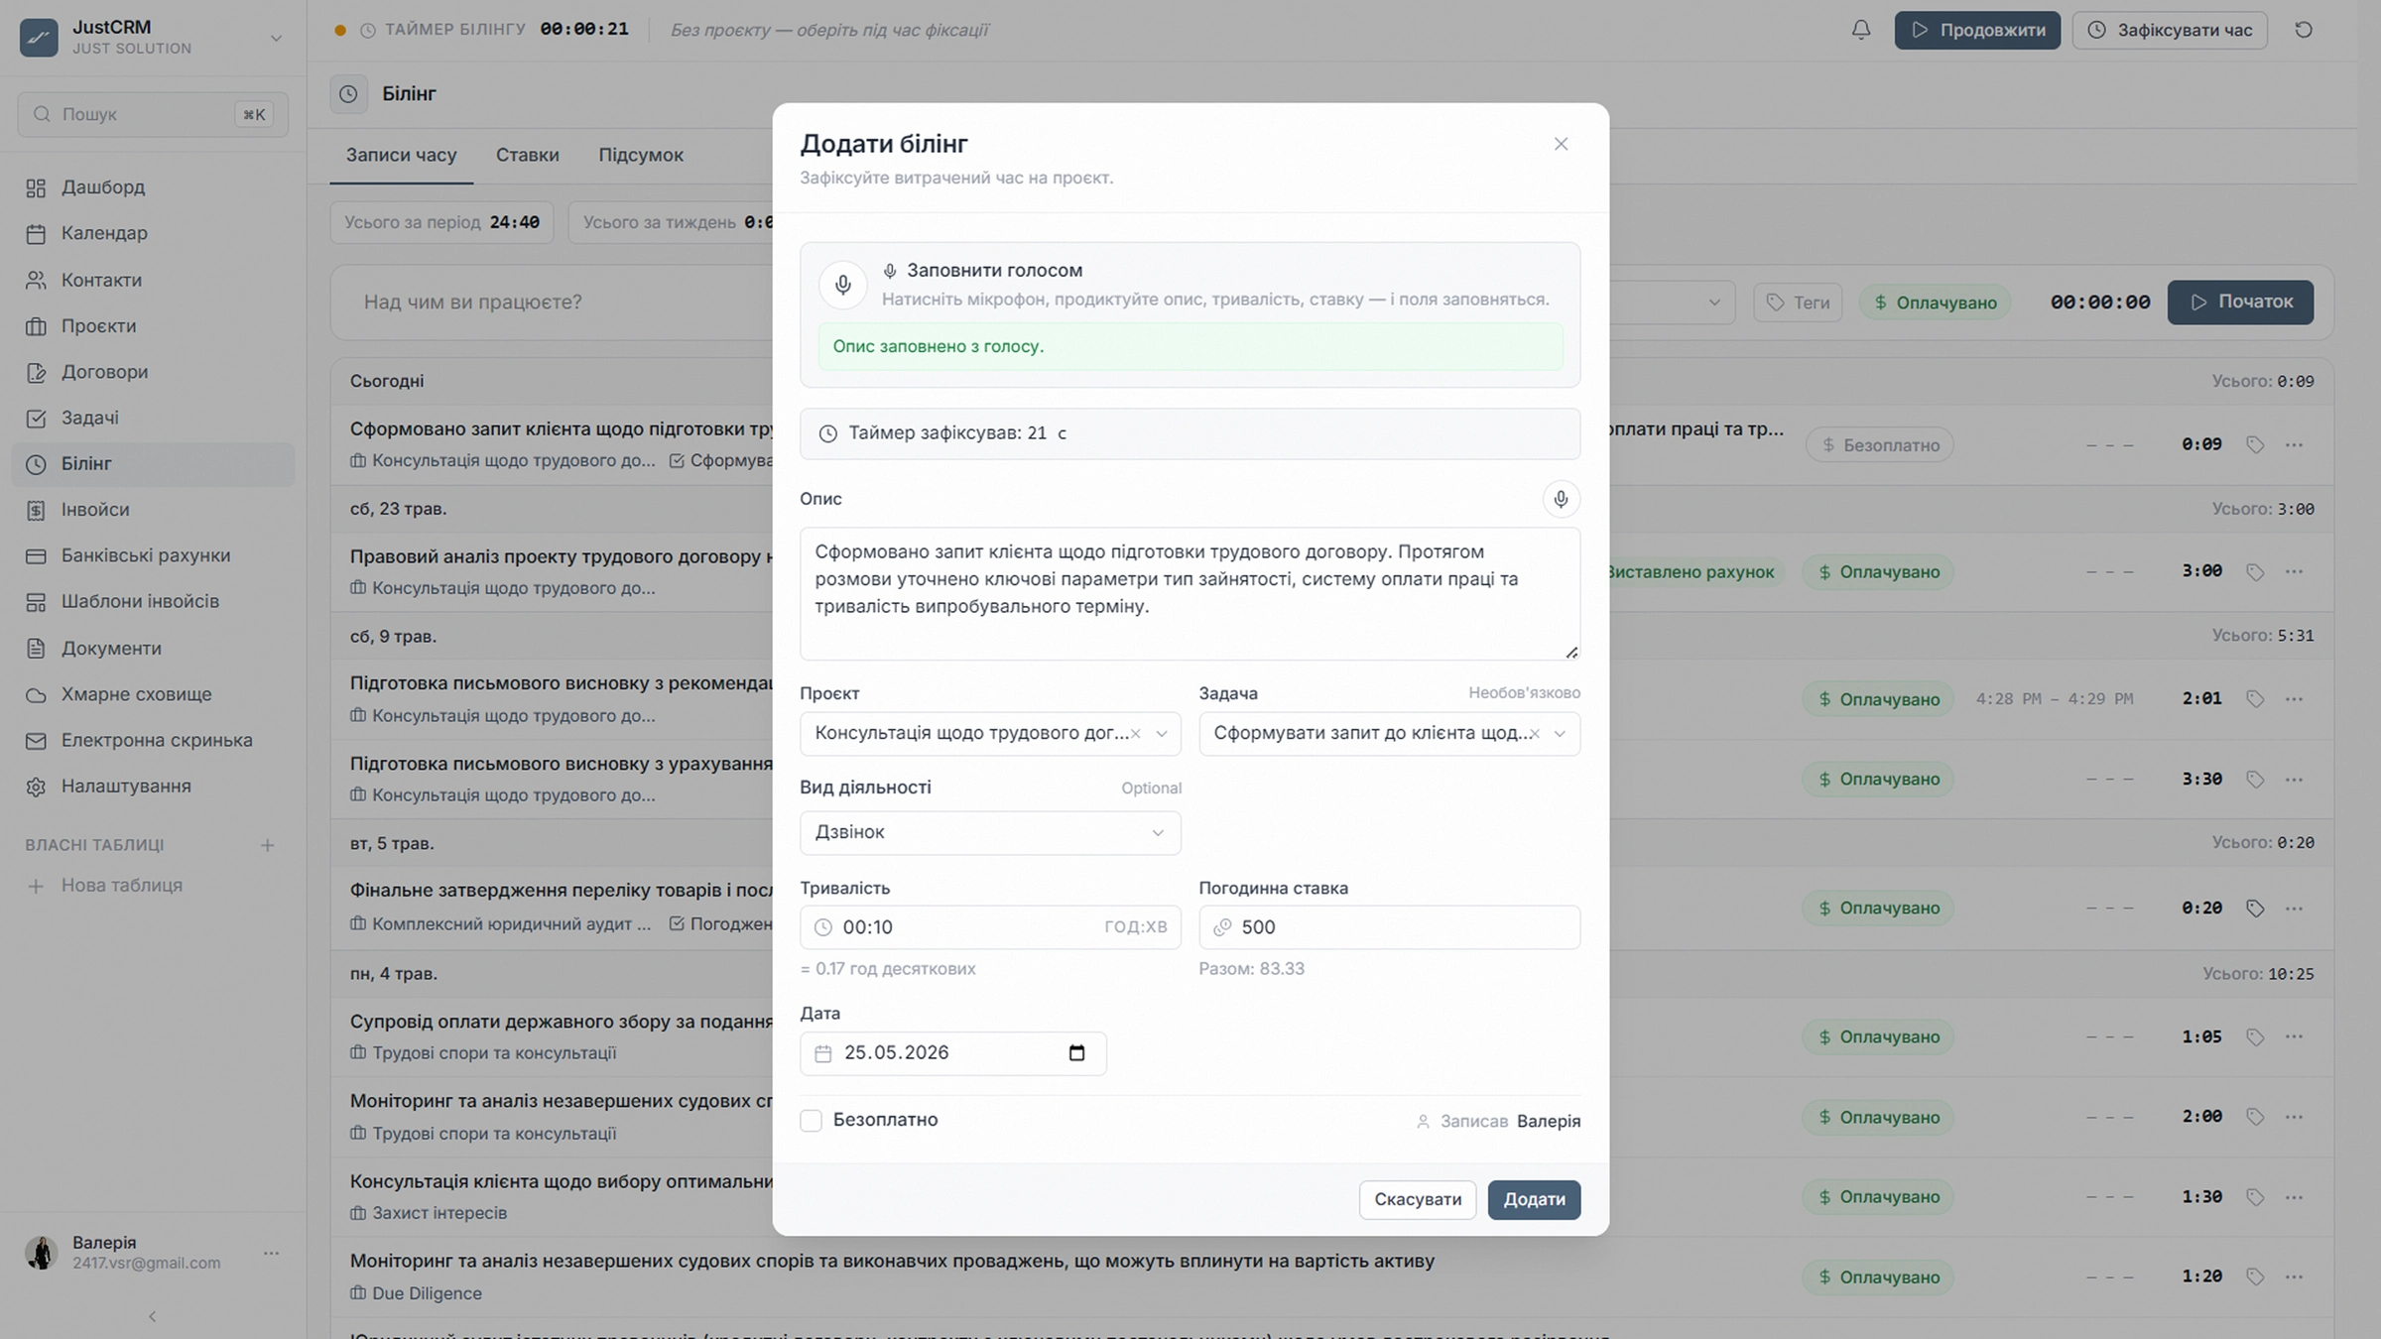Click the Погодинна ставка field showing 500
This screenshot has width=2381, height=1339.
[x=1389, y=927]
